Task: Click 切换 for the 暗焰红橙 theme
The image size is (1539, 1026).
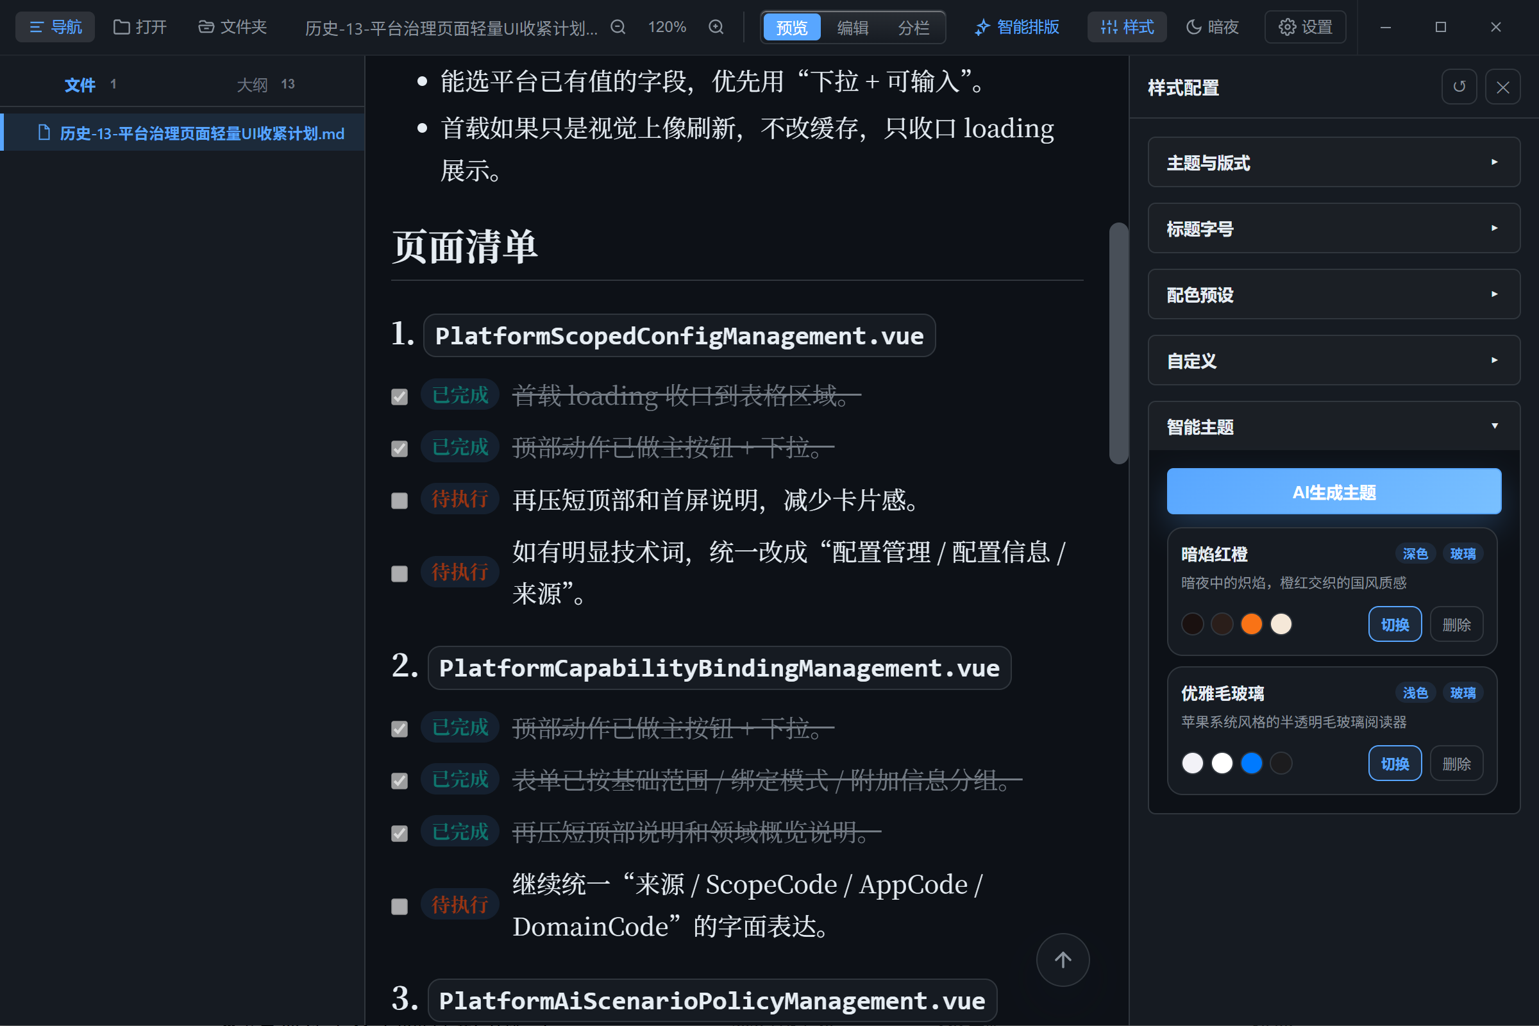Action: point(1394,624)
